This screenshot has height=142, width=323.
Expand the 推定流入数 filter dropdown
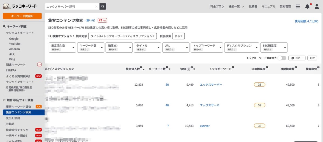(62, 47)
